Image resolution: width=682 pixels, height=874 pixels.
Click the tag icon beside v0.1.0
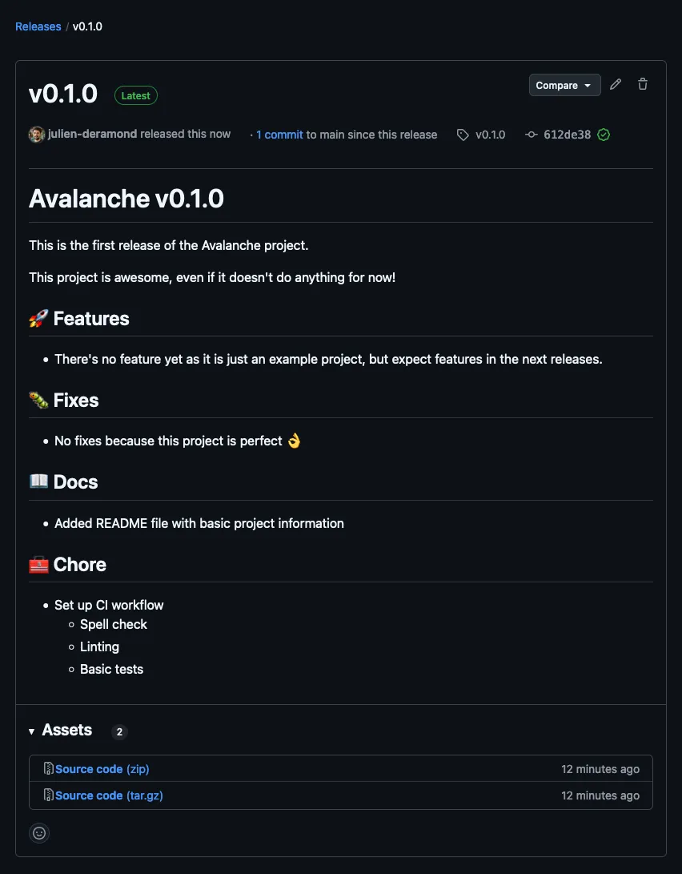coord(463,135)
